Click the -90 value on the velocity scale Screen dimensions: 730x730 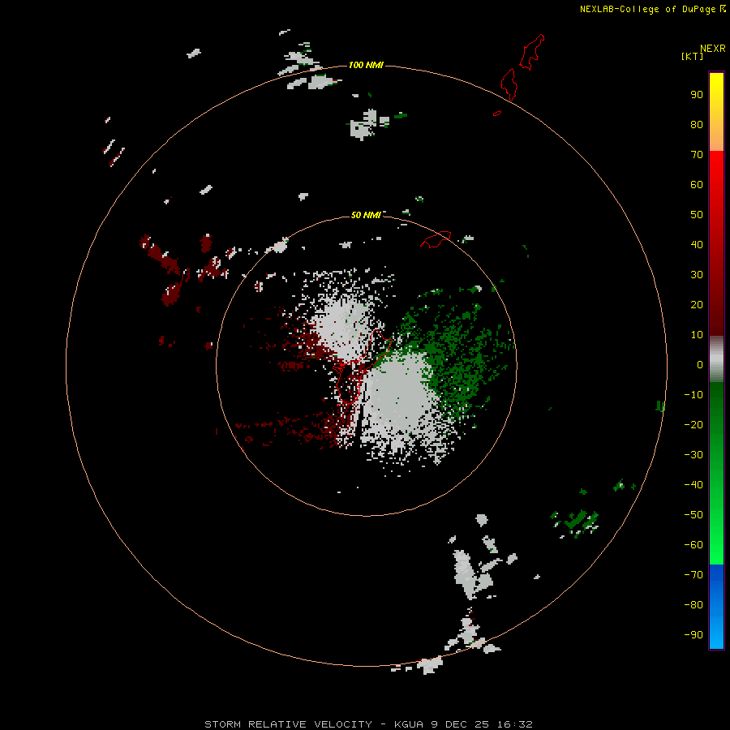[693, 634]
